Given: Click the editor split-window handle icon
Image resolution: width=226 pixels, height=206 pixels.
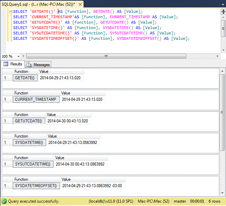Looking at the screenshot, I should click(223, 12).
